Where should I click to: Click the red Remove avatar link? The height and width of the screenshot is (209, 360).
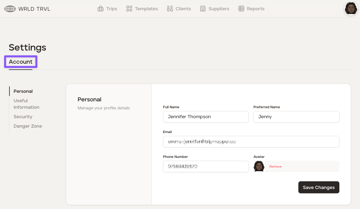point(275,167)
